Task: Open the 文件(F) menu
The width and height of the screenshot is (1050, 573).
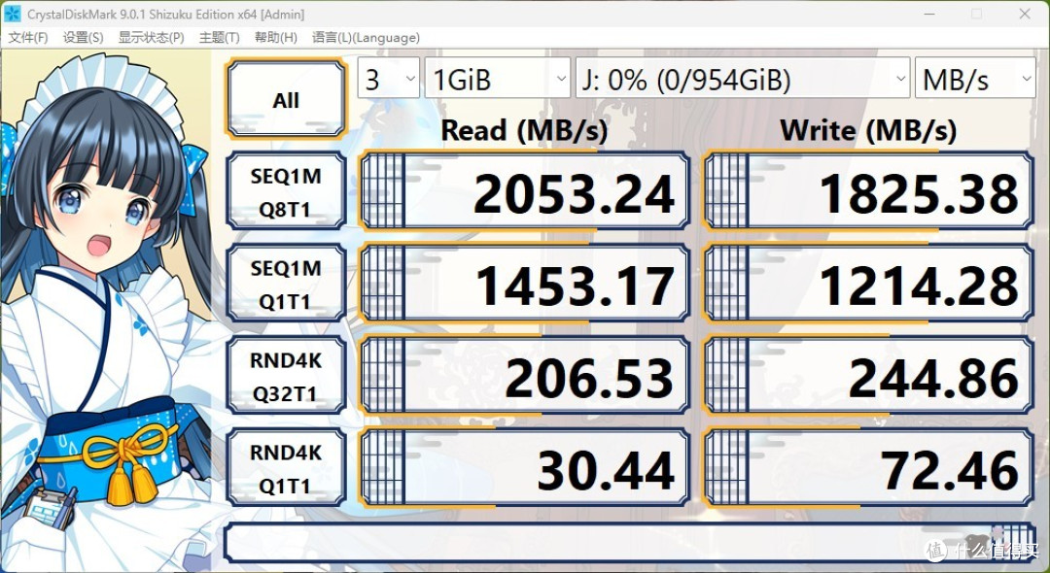Action: [x=27, y=38]
